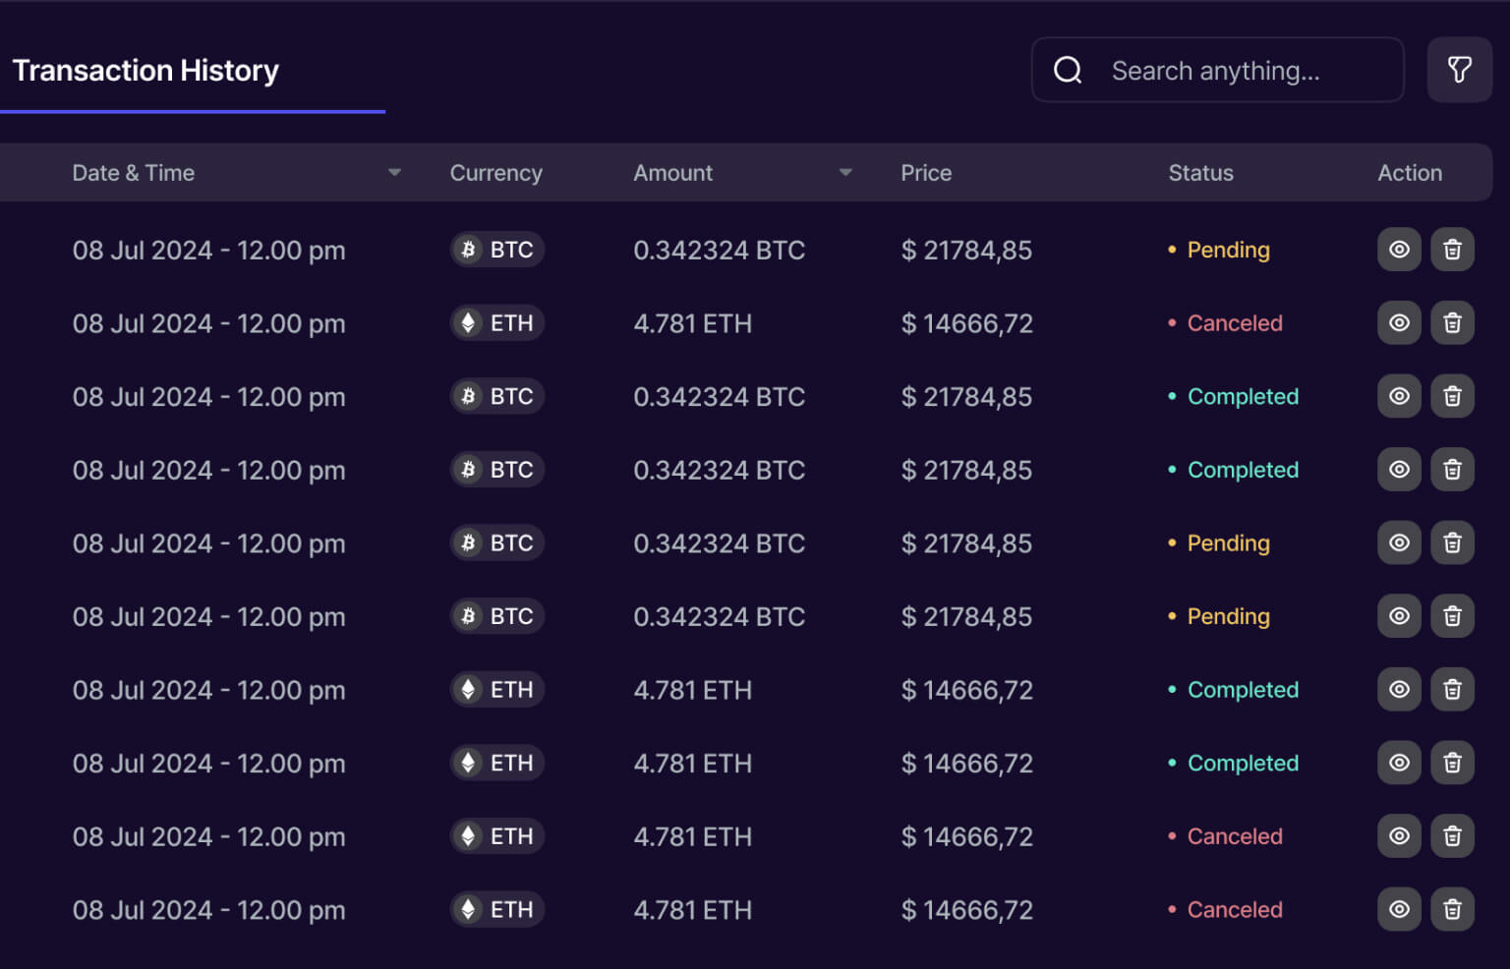Open the filter options button beside search
Screen dimensions: 1510x969
coord(1459,70)
